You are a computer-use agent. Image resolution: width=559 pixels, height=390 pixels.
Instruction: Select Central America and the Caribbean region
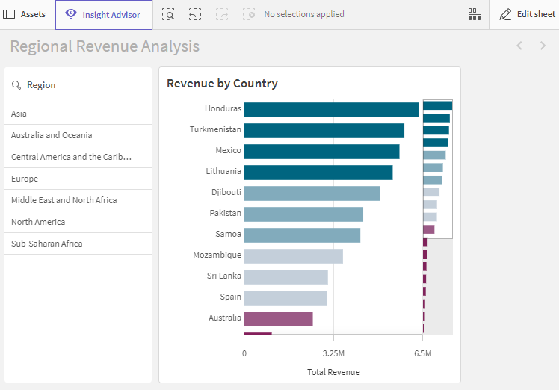click(x=78, y=157)
